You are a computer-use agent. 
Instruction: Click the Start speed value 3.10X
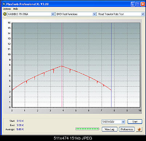coord(20,121)
